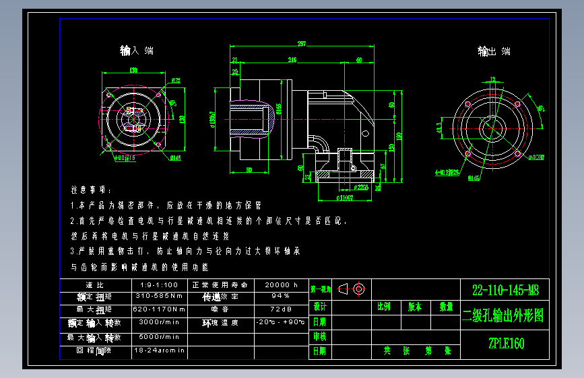Select the '最大输入转数' table label
This screenshot has height=378, width=584.
coord(94,338)
